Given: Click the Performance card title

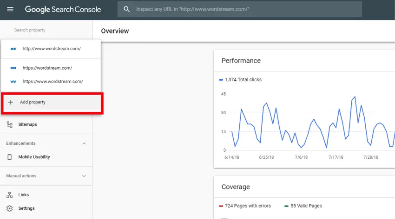Looking at the screenshot, I should click(241, 61).
